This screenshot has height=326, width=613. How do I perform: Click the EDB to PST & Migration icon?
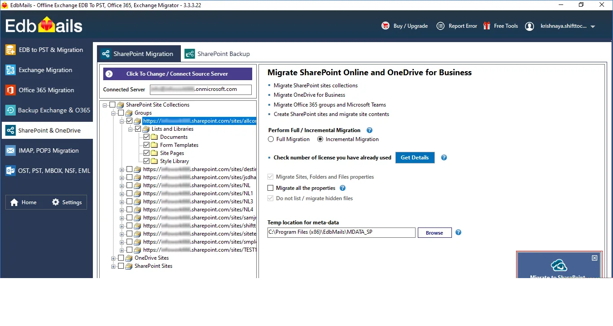click(10, 50)
